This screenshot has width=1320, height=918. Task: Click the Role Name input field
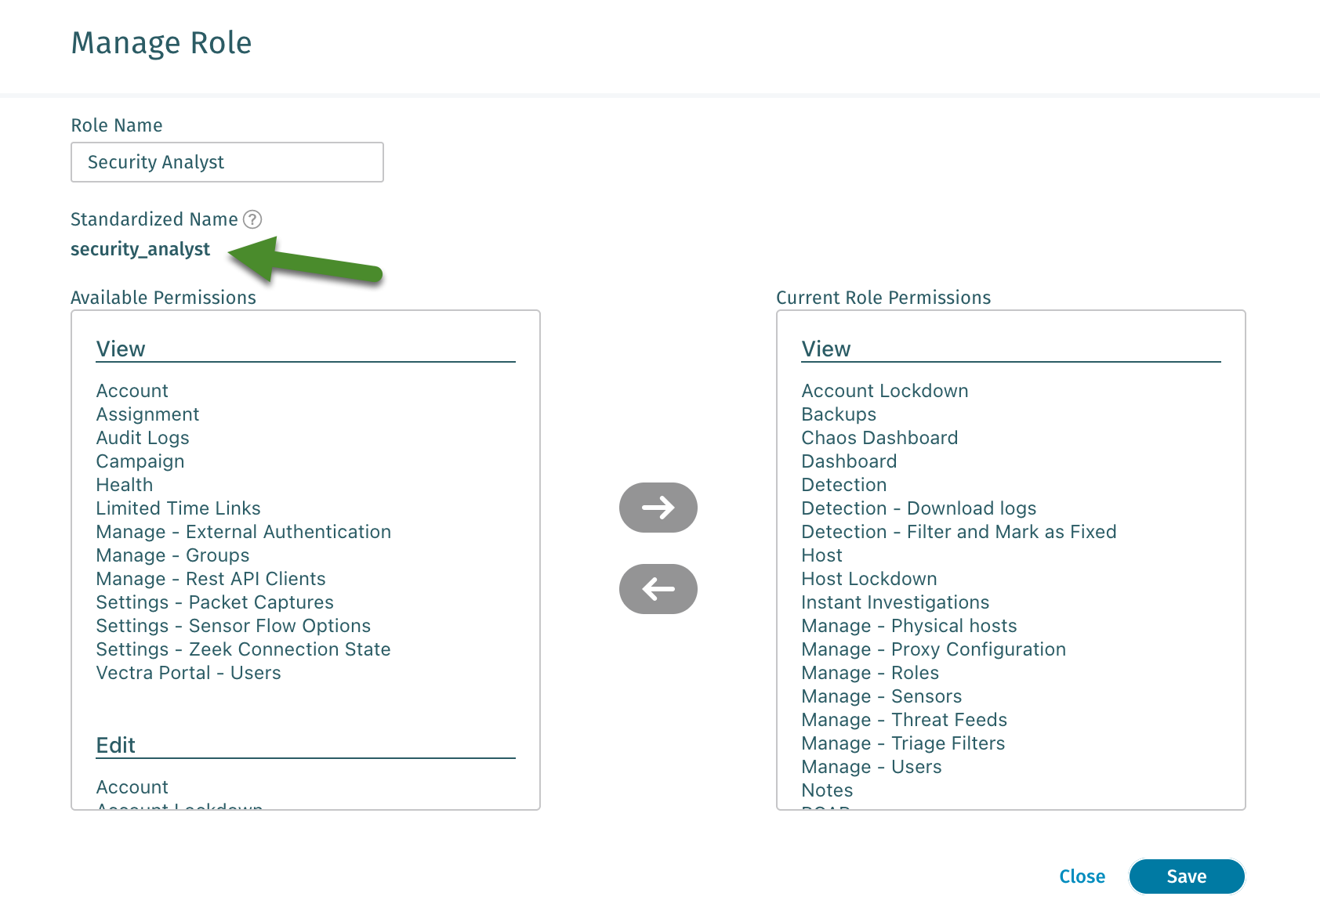tap(227, 162)
